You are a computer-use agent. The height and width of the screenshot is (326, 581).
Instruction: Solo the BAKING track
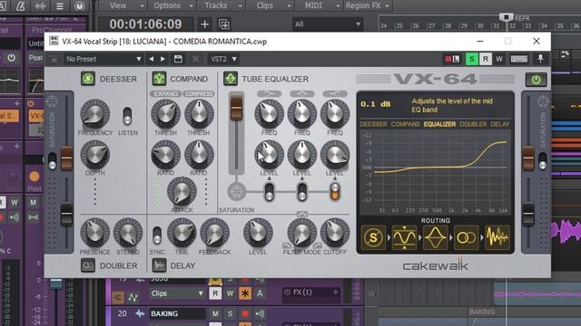pos(230,313)
